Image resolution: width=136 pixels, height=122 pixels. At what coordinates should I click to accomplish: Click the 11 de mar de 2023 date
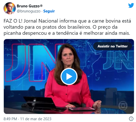click(36, 119)
